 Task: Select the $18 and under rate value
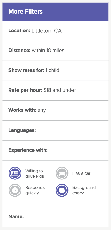point(60,90)
